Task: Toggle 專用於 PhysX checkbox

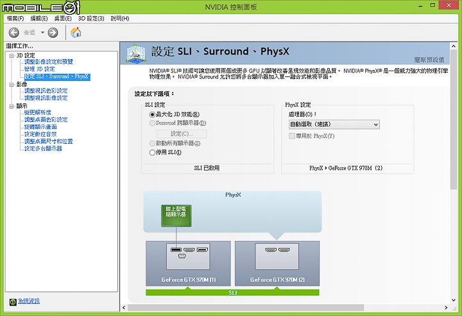Action: coord(292,136)
